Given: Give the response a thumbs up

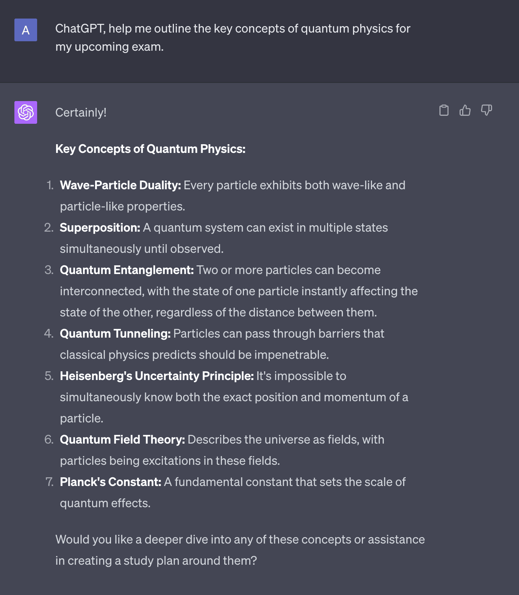Looking at the screenshot, I should point(465,110).
